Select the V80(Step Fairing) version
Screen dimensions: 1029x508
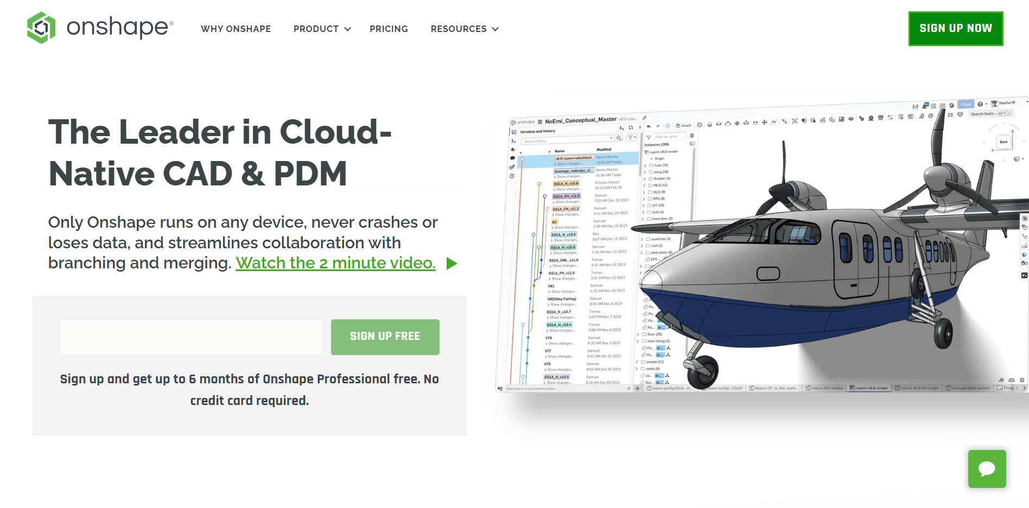click(x=562, y=299)
